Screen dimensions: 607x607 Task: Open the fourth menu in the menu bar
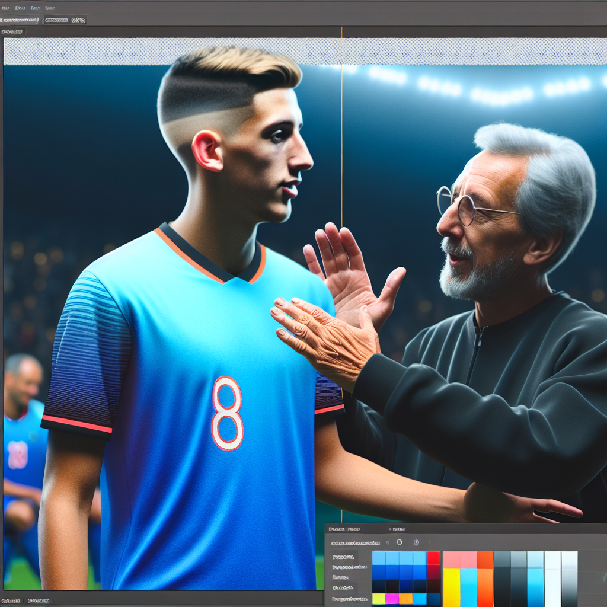tap(50, 8)
